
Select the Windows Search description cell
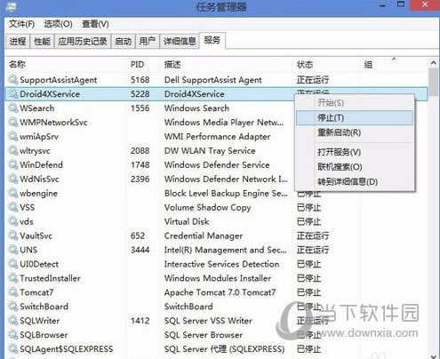tap(196, 108)
